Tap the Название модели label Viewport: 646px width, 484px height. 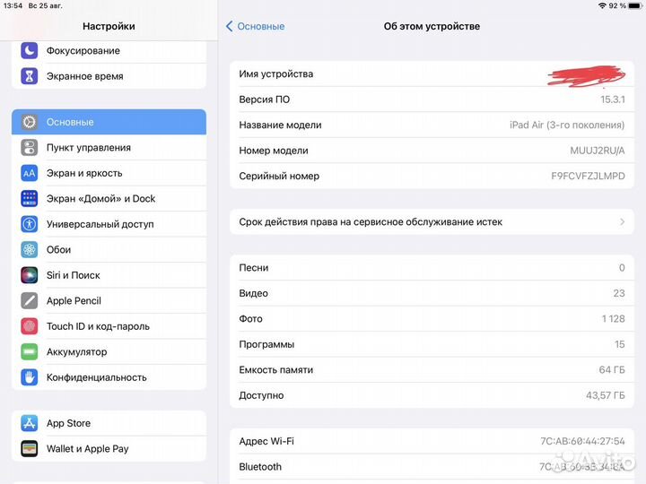point(280,125)
